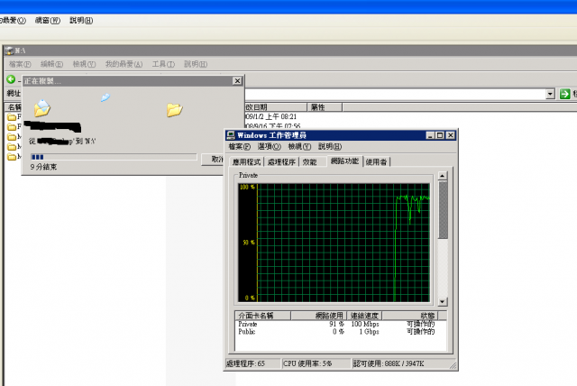Open 視窗 menu in top menu bar
The width and height of the screenshot is (577, 386).
tap(48, 20)
